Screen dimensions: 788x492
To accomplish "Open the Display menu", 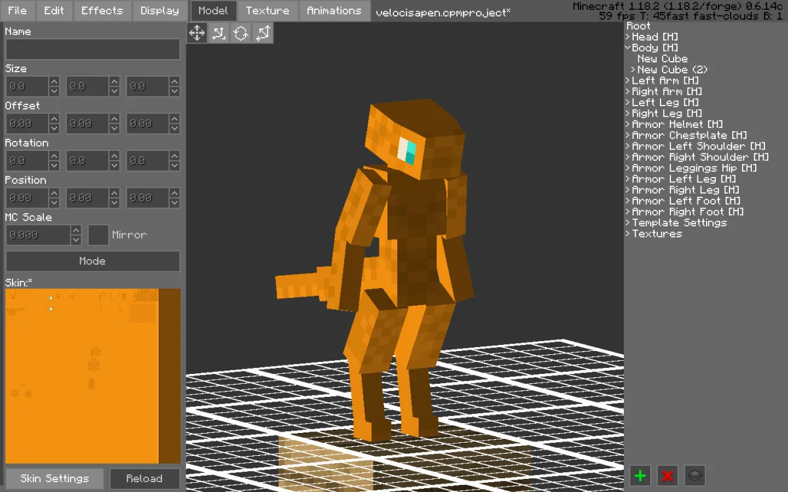I will [160, 10].
